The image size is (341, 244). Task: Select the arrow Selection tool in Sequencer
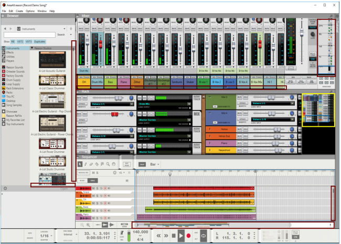pos(80,164)
